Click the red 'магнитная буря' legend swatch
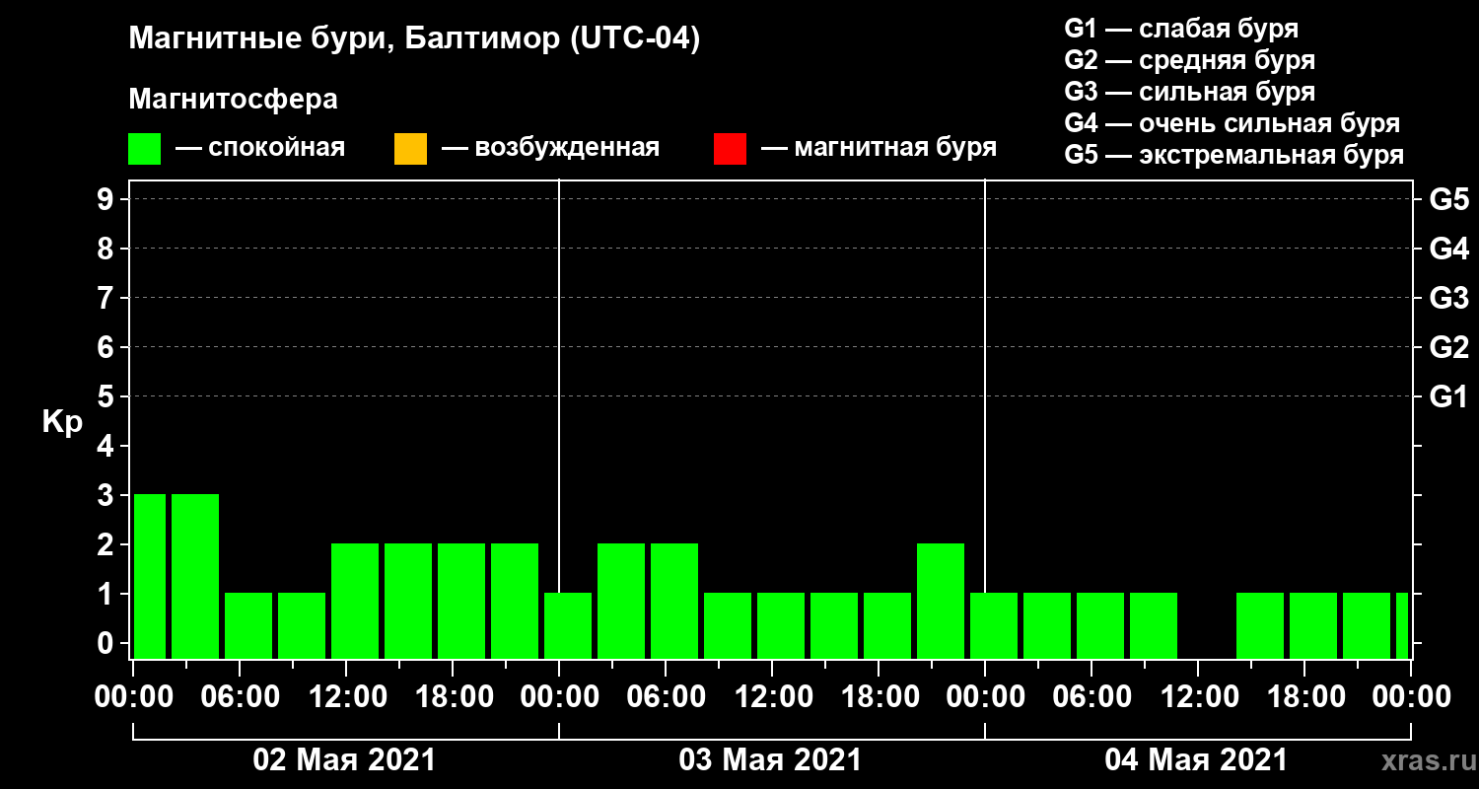1479x789 pixels. pyautogui.click(x=730, y=149)
